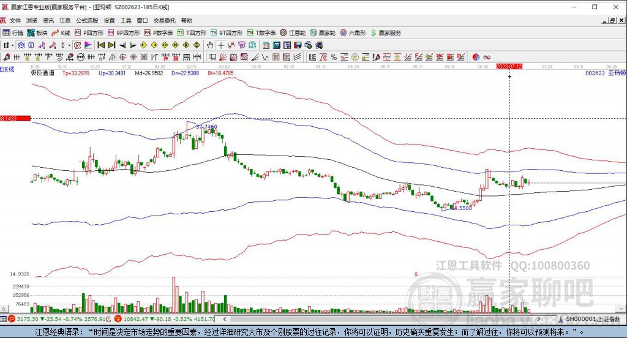Open 赢家服务 with the dollar icon
This screenshot has width=627, height=338.
coord(386,33)
